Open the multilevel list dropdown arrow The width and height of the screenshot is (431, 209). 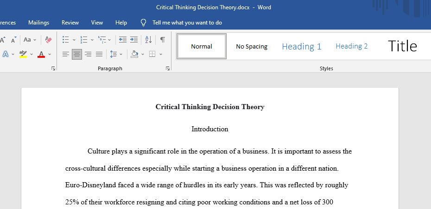109,40
